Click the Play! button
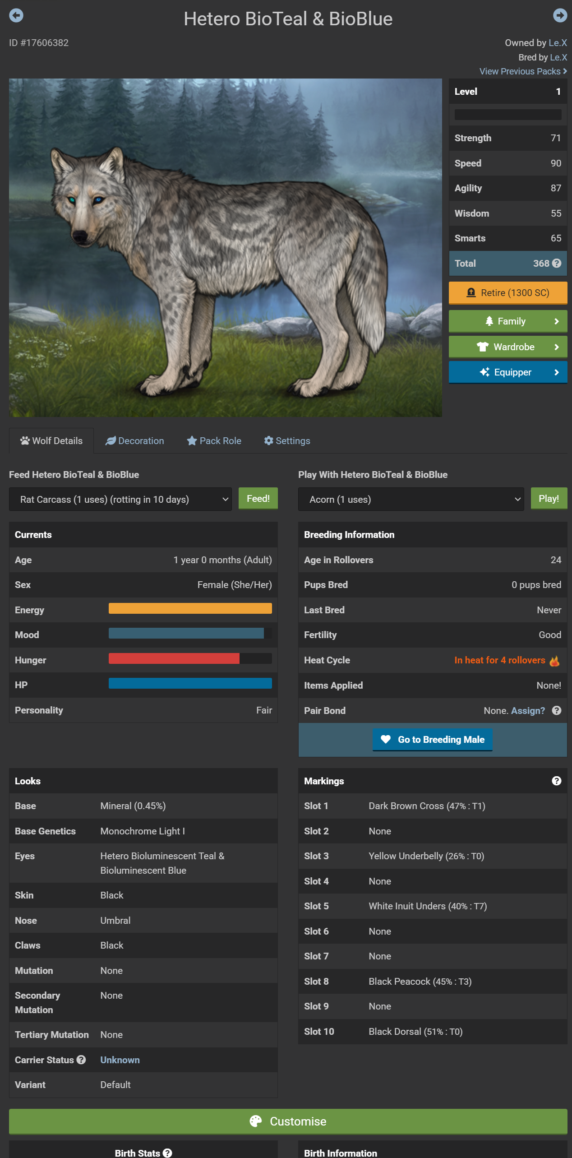Image resolution: width=572 pixels, height=1158 pixels. [x=549, y=499]
